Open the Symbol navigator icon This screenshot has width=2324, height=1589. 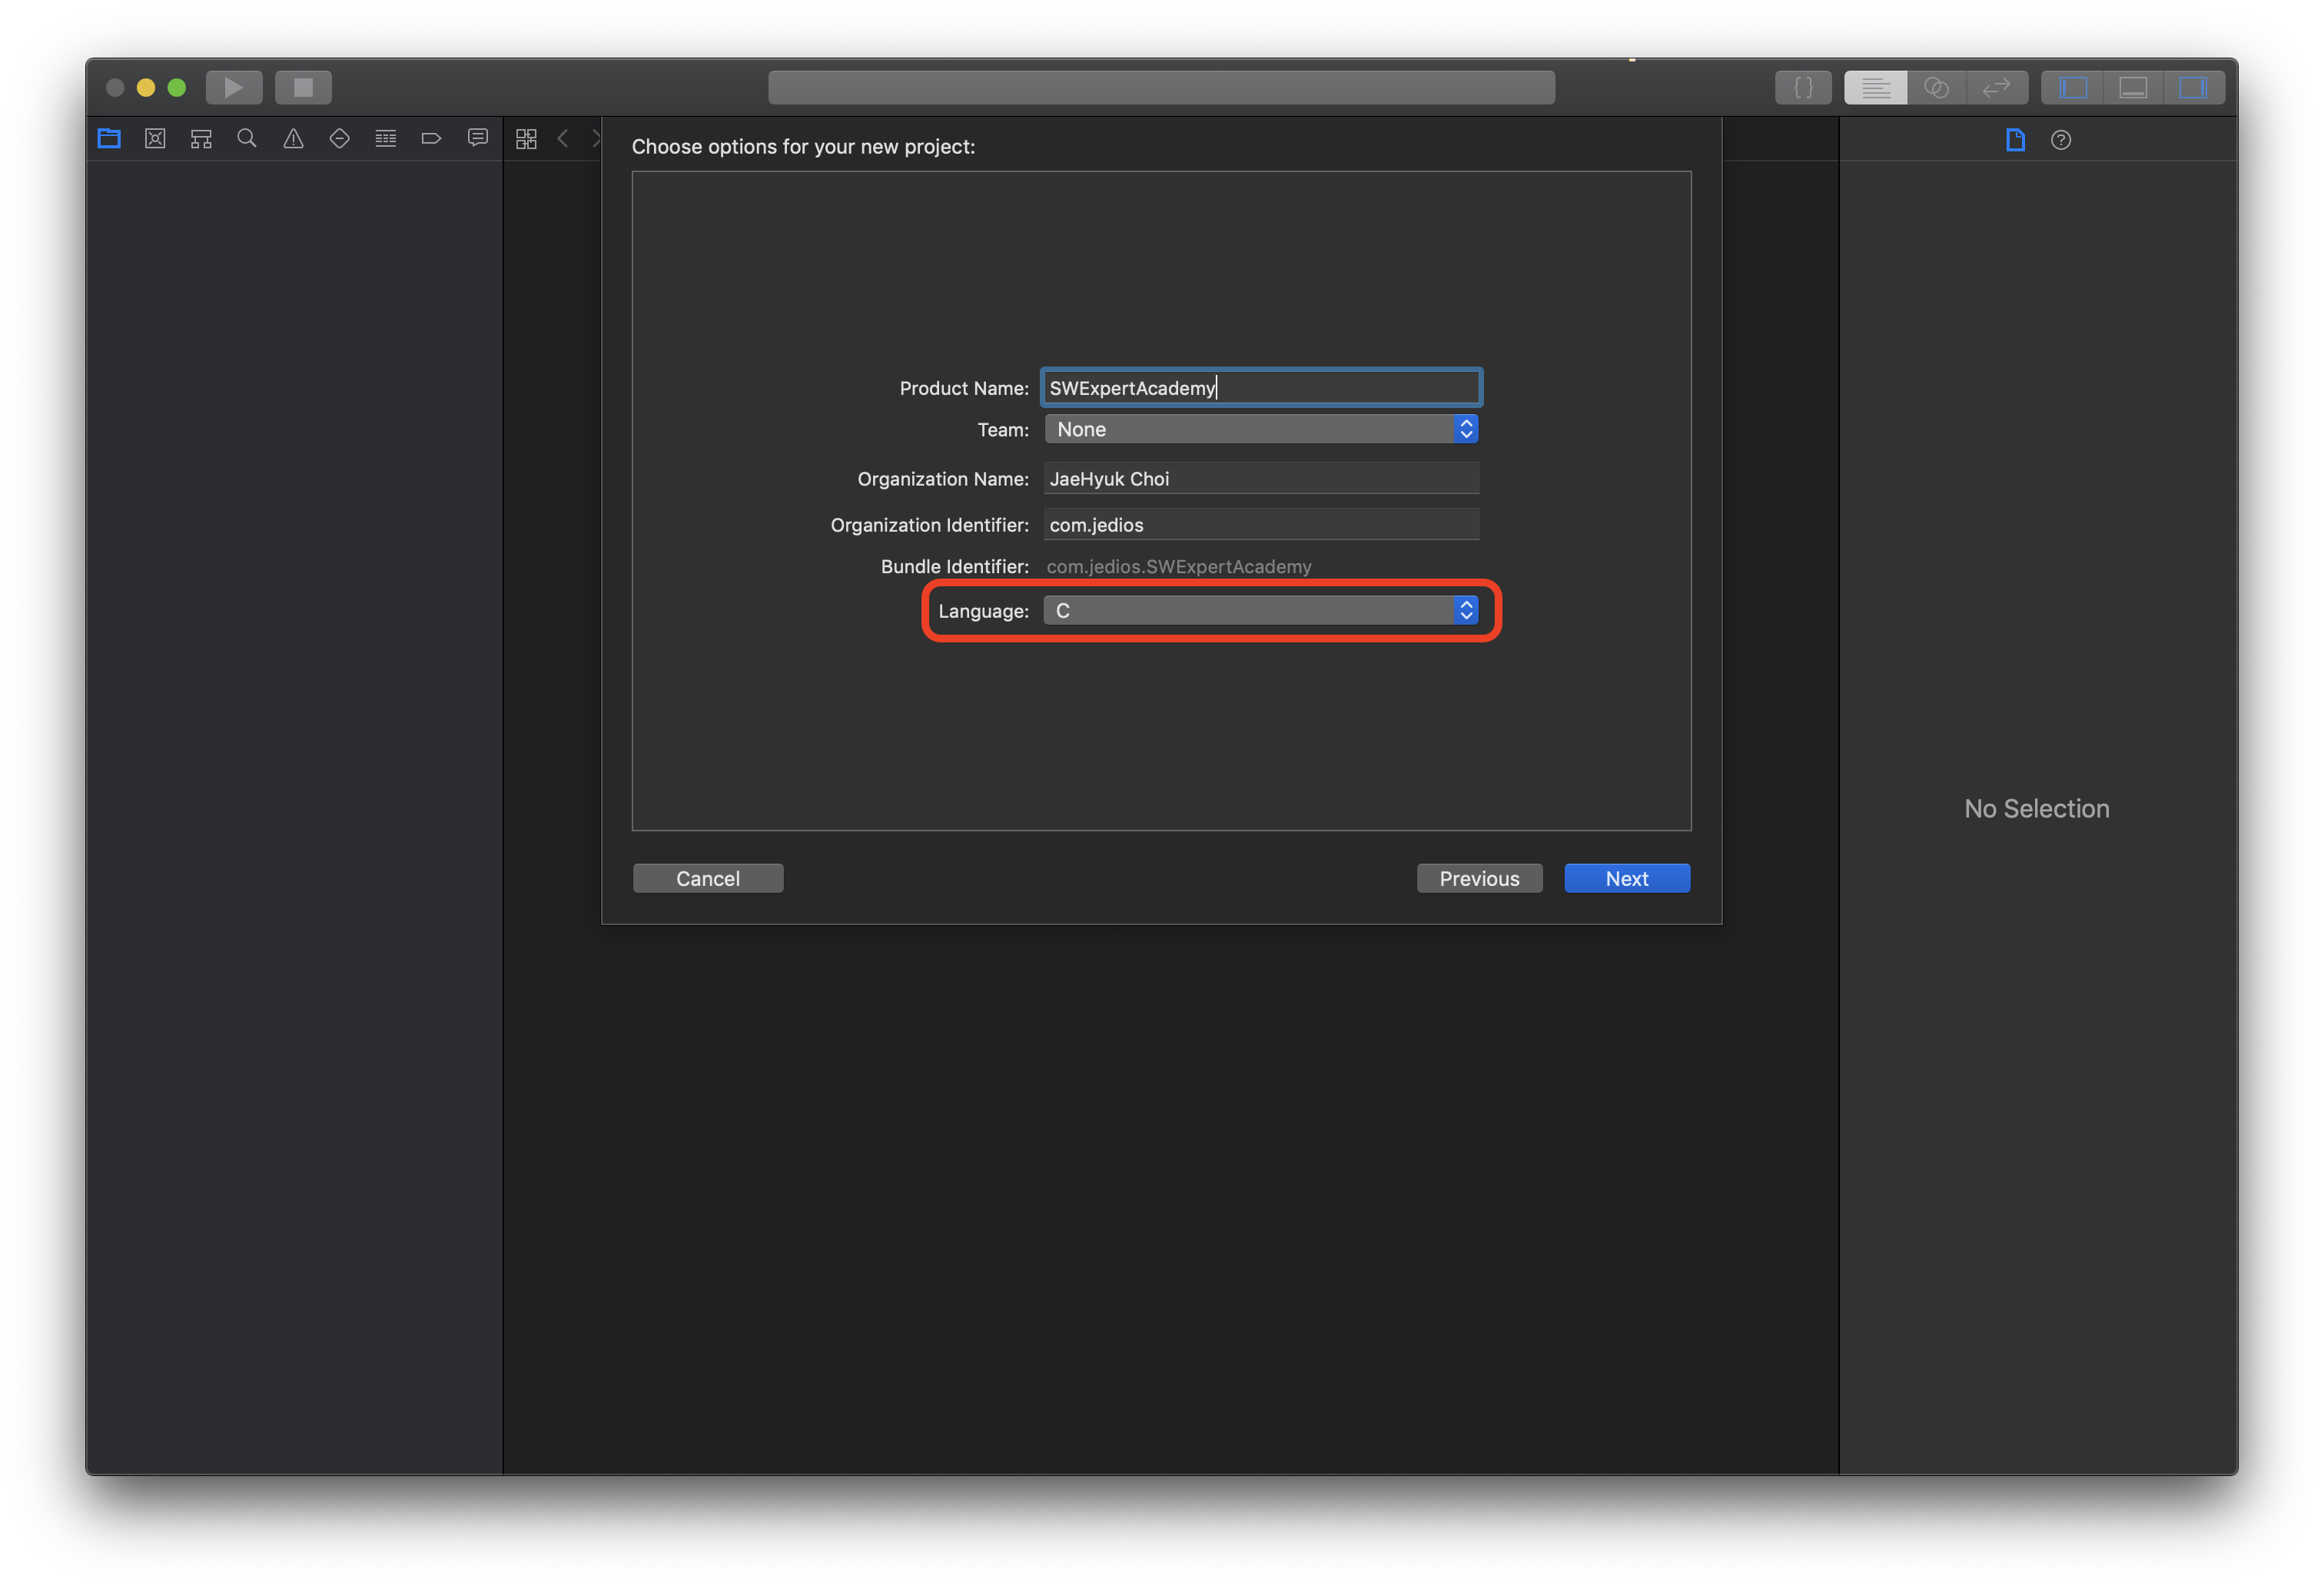coord(201,139)
